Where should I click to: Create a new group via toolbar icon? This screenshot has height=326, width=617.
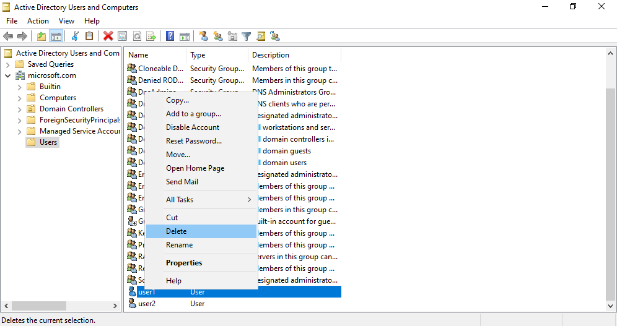(x=218, y=36)
